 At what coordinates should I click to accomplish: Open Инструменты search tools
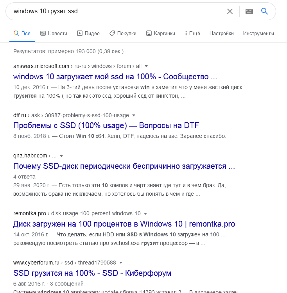tap(258, 34)
